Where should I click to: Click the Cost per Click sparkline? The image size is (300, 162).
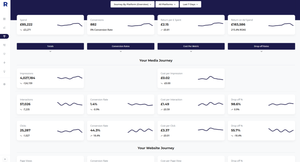(210, 129)
